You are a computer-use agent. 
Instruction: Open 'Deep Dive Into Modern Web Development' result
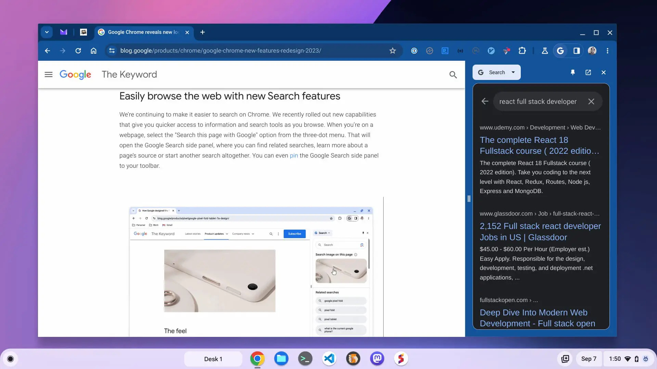tap(538, 318)
